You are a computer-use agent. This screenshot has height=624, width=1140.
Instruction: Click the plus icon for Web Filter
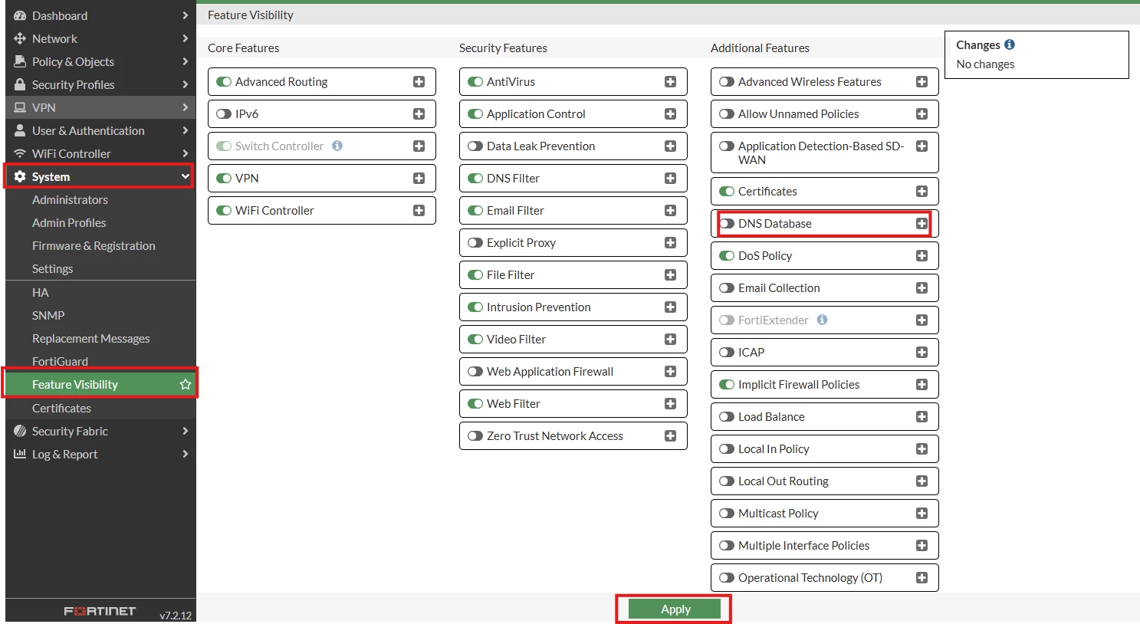pyautogui.click(x=670, y=403)
